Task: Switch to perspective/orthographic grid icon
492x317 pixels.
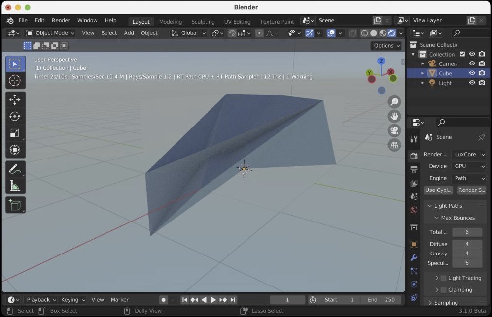Action: click(x=394, y=145)
